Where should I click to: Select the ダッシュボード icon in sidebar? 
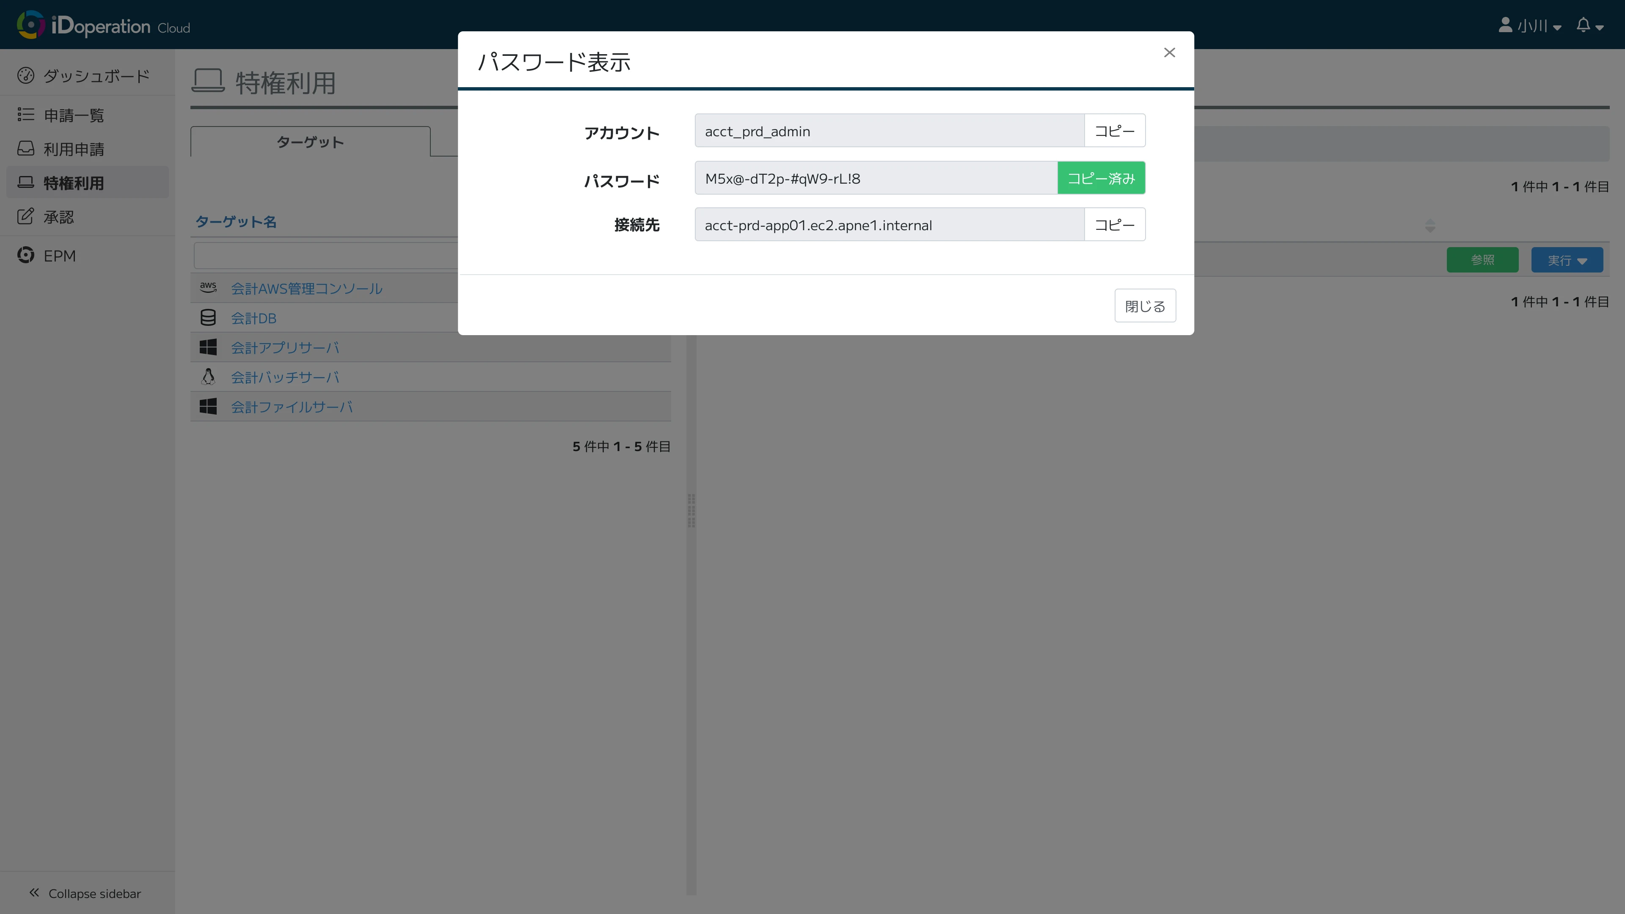pyautogui.click(x=25, y=74)
